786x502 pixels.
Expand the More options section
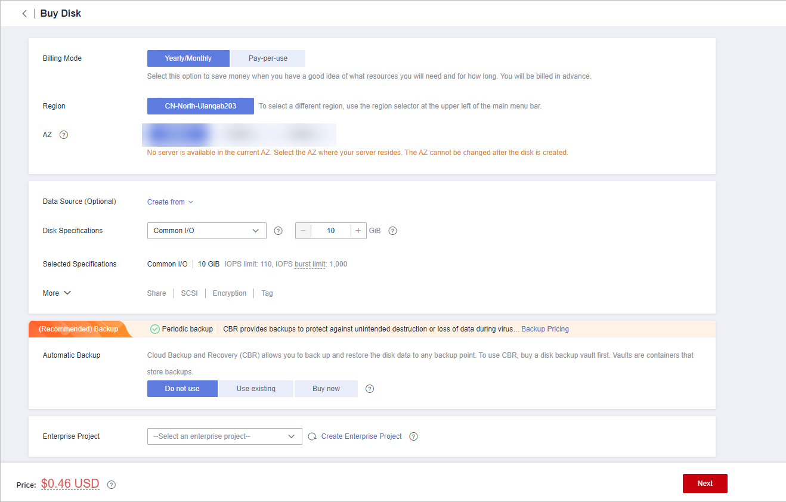(57, 293)
